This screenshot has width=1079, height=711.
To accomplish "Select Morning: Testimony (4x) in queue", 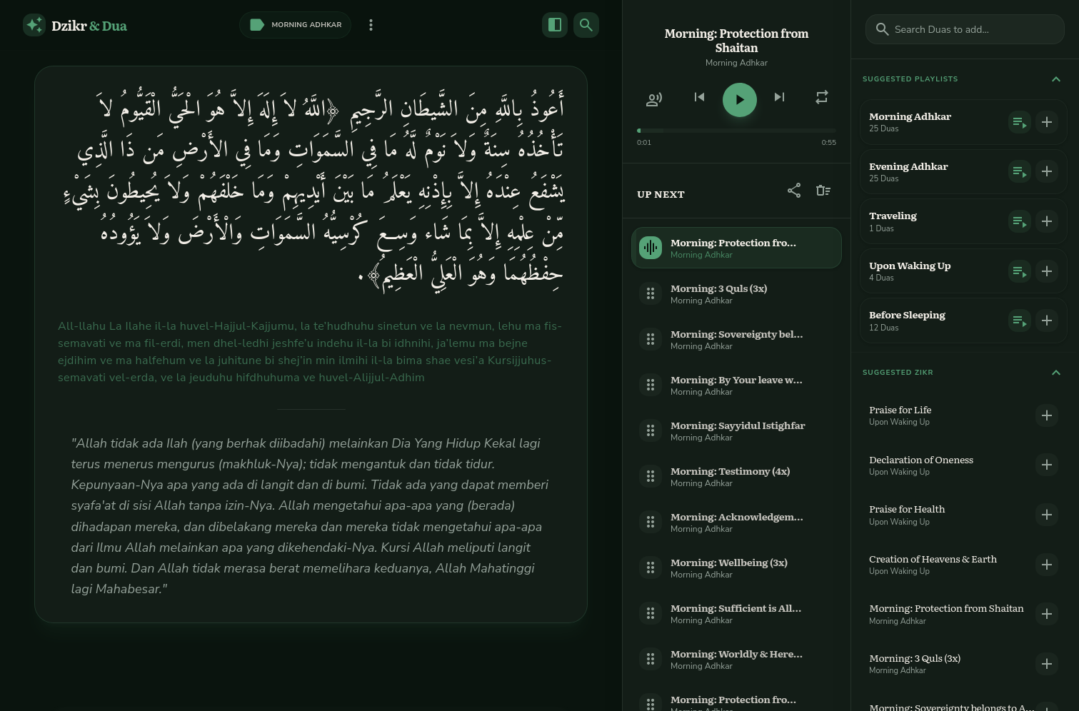I will coord(736,476).
